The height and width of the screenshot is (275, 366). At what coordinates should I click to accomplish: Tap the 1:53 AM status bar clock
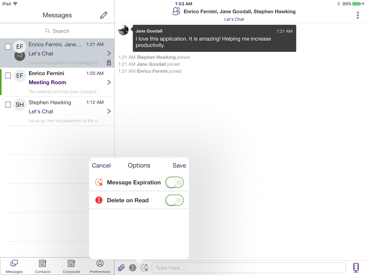tap(183, 4)
